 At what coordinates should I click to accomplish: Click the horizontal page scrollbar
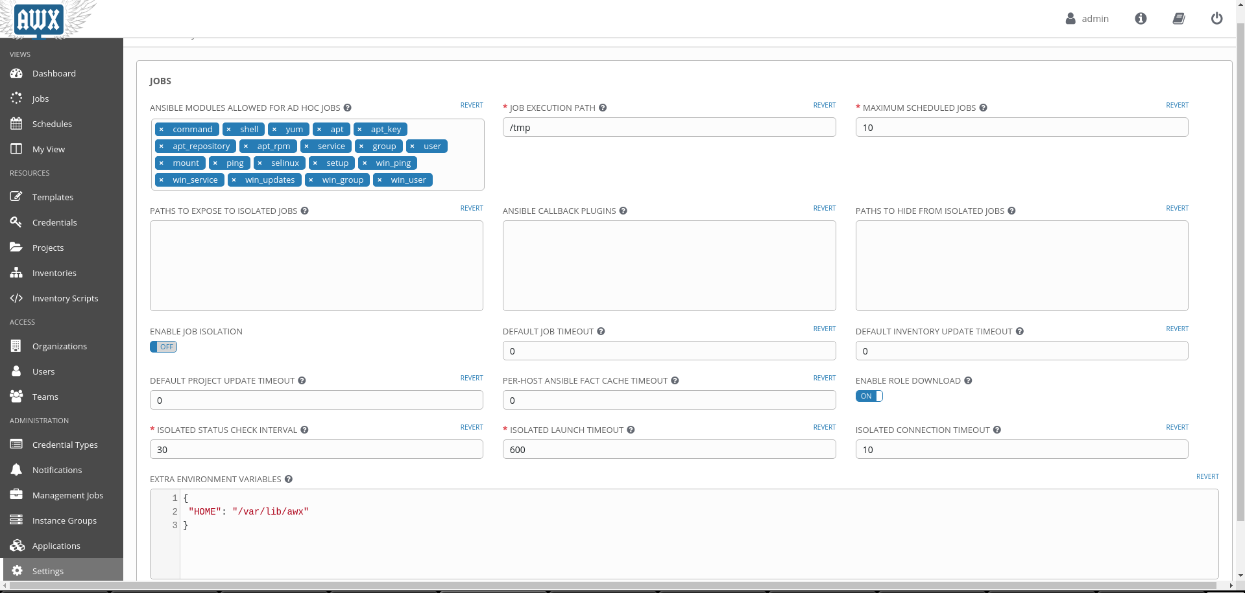tap(614, 586)
